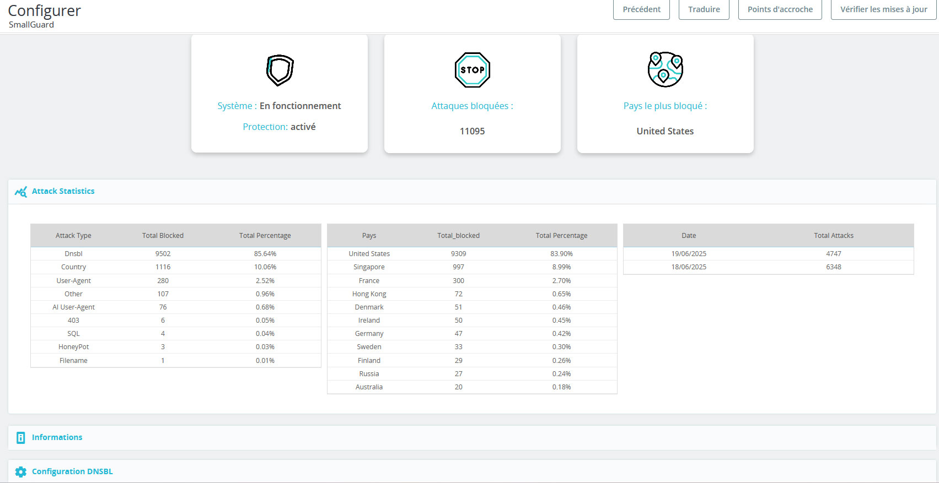Click the Total_blocked column header
939x483 pixels.
coord(458,236)
